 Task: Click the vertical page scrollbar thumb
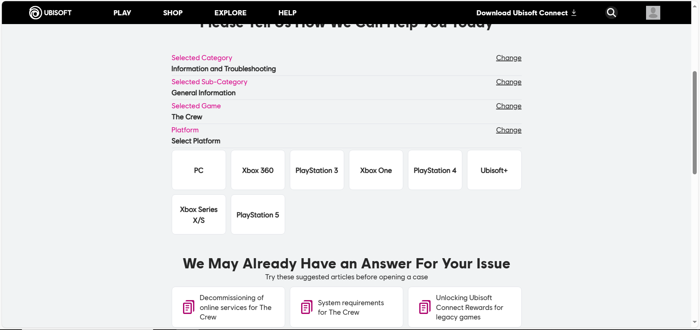click(x=695, y=123)
